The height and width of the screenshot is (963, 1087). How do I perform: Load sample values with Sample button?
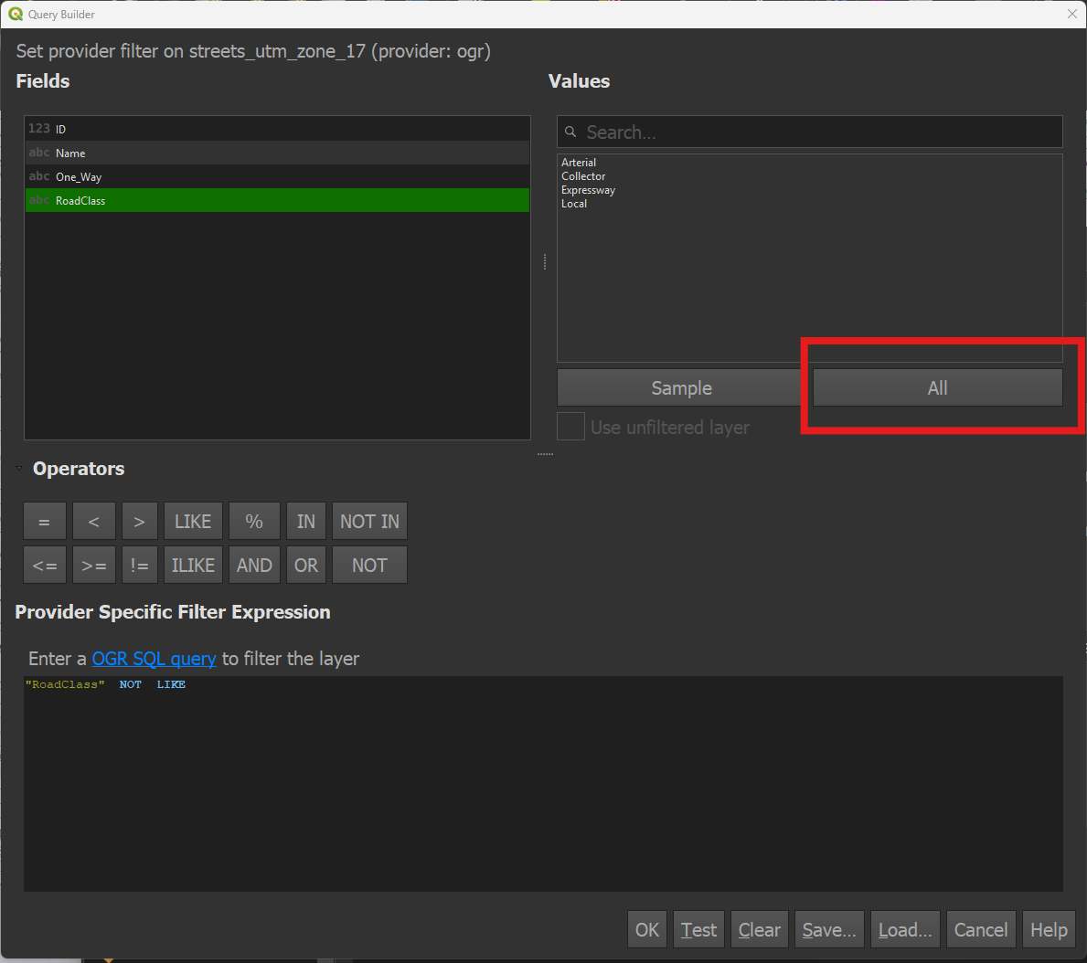[681, 387]
